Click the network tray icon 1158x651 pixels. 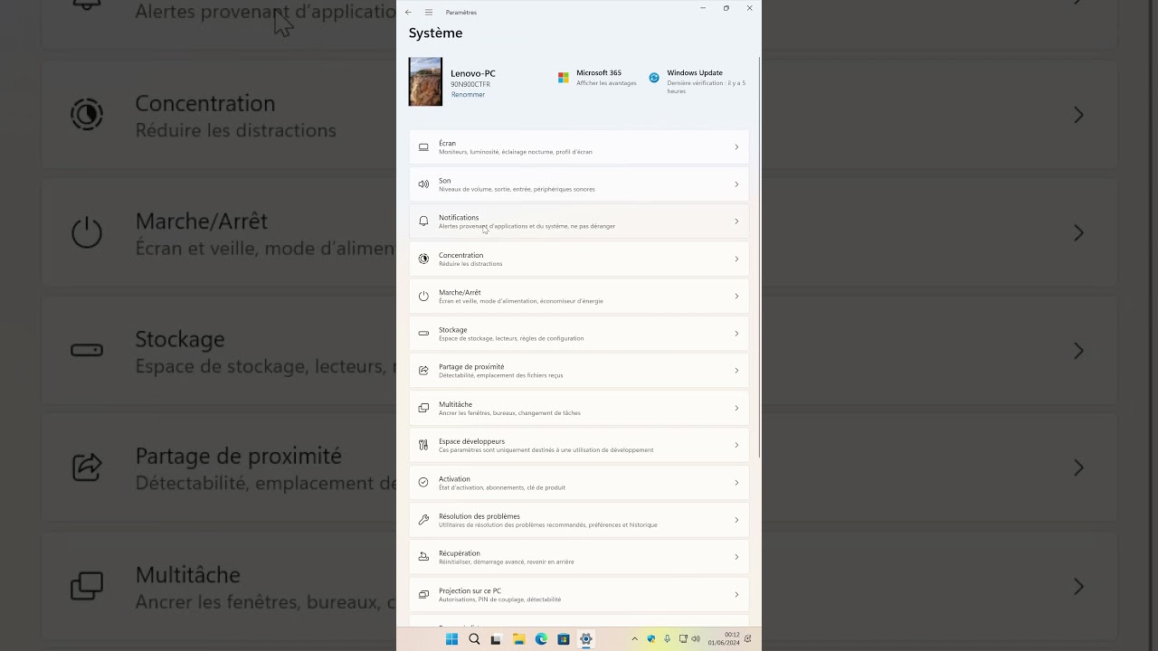(x=683, y=639)
